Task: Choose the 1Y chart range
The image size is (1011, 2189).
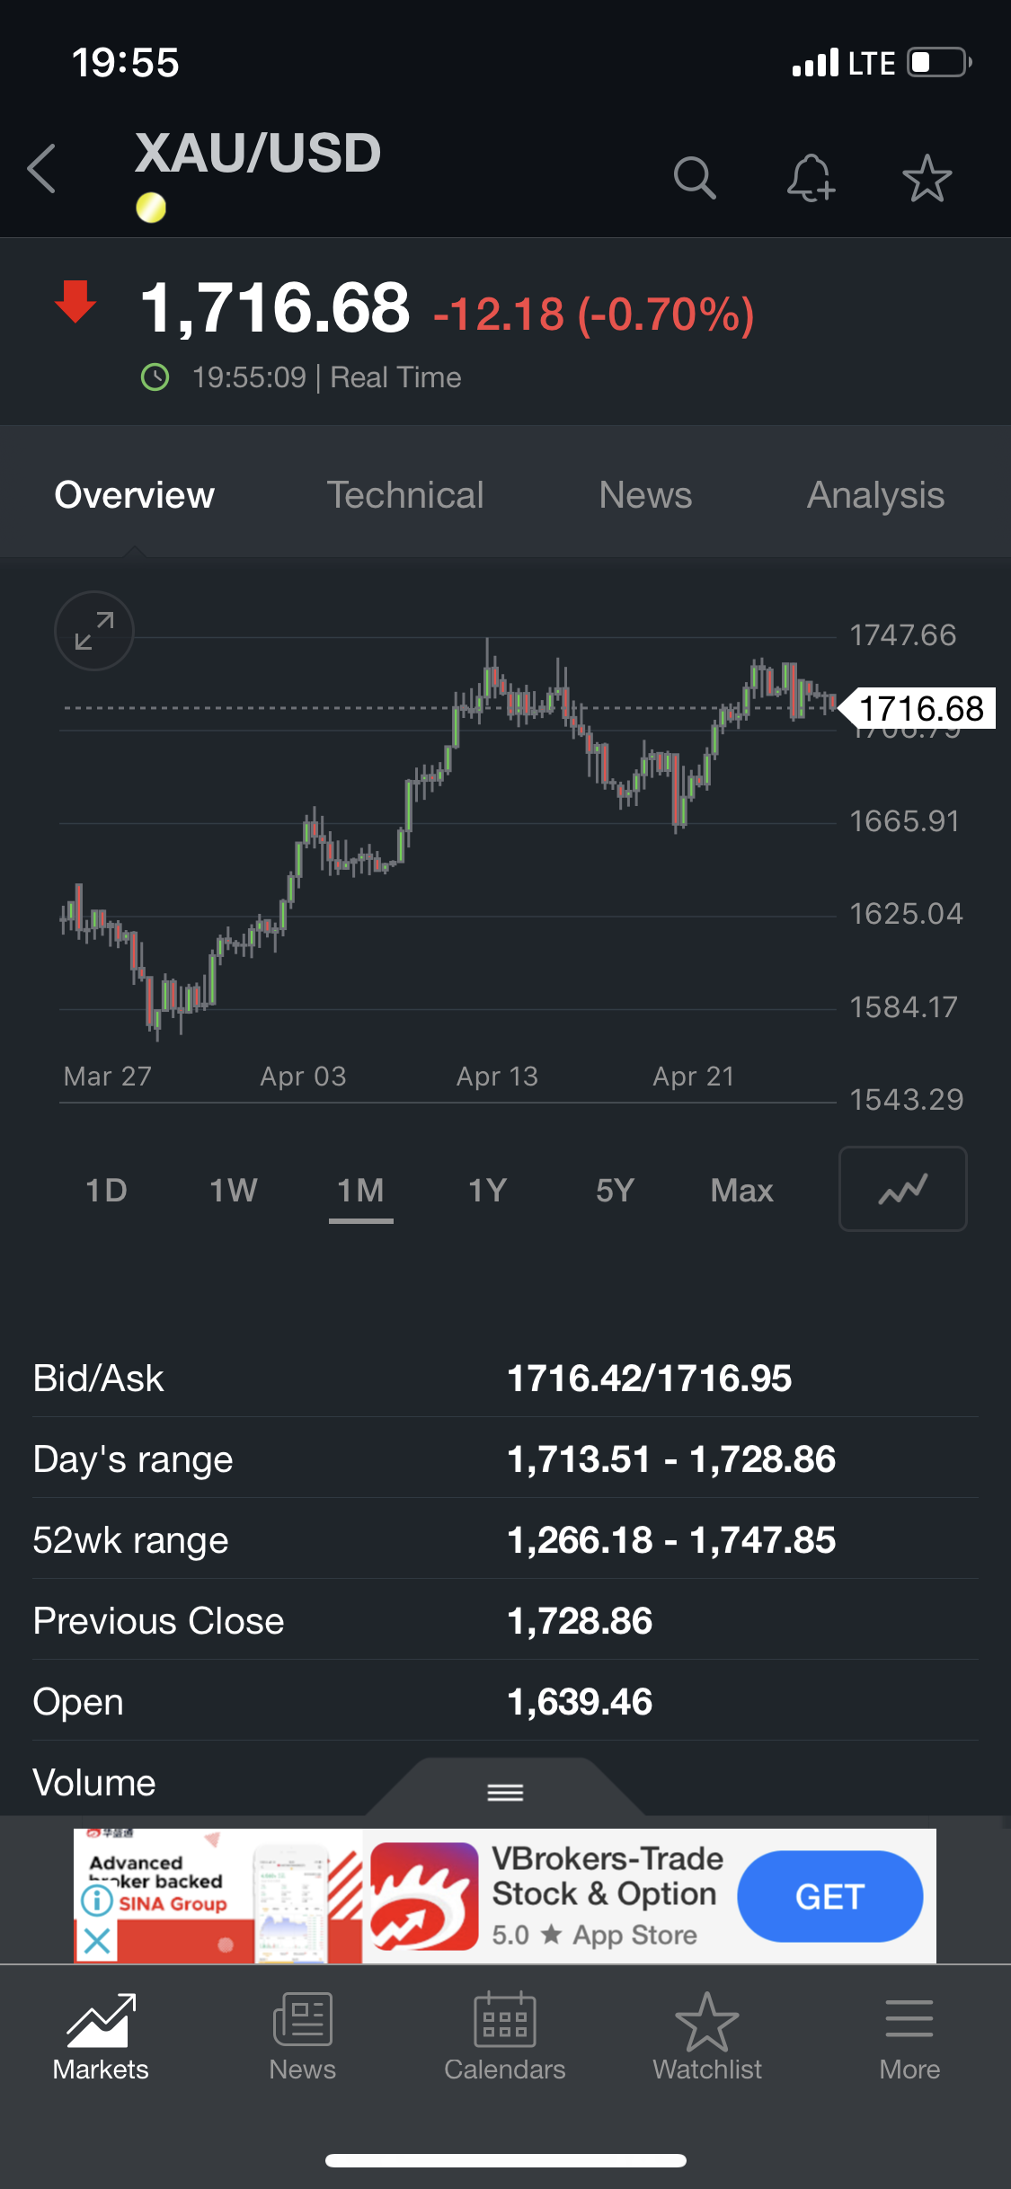Action: coord(487,1191)
